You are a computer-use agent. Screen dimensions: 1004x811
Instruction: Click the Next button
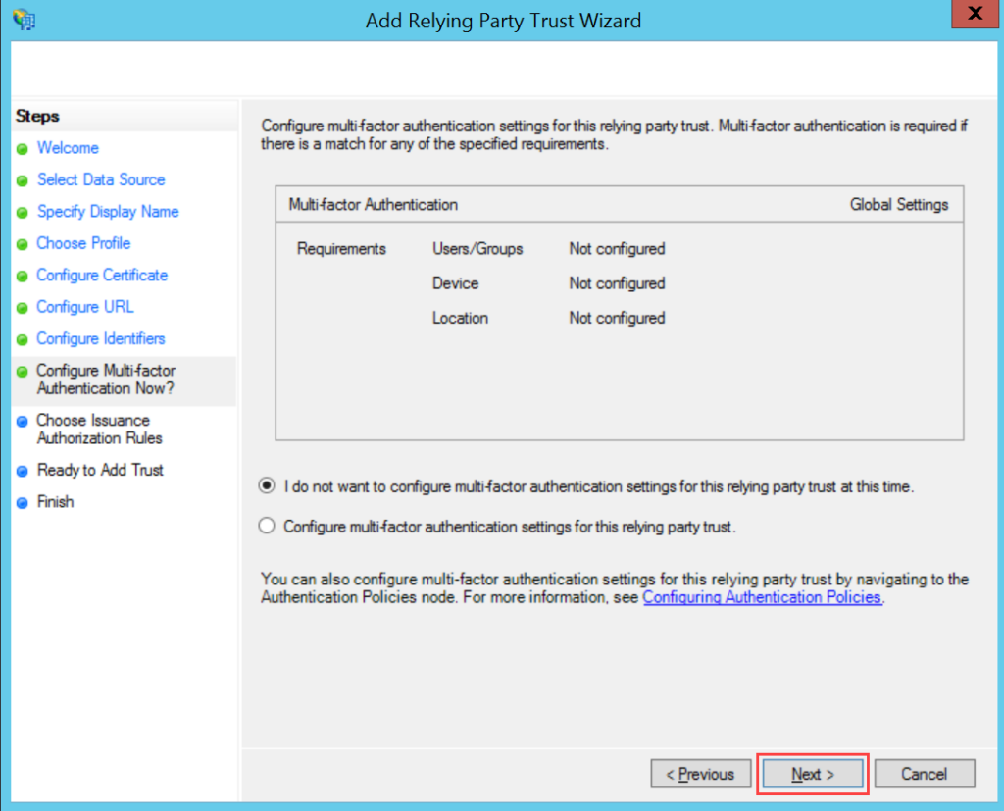[812, 774]
